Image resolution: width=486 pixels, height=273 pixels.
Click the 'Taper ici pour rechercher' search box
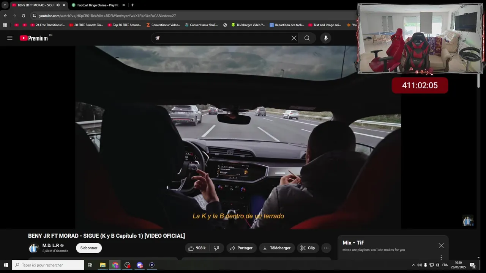click(48, 265)
